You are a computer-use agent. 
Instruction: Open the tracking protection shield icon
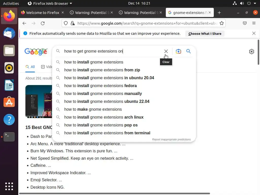coord(66,23)
